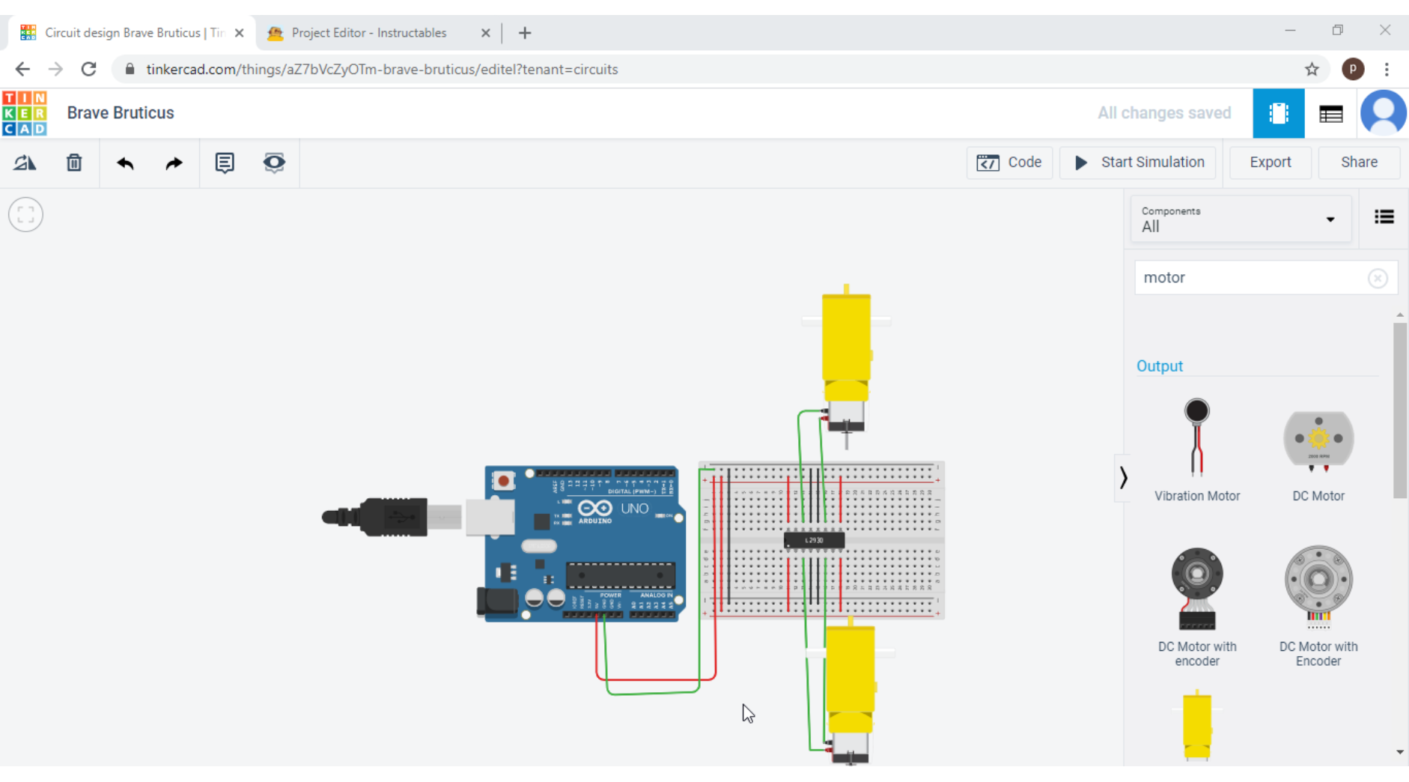1409x782 pixels.
Task: Pick the grey DC Motor with Encoder
Action: tap(1318, 607)
